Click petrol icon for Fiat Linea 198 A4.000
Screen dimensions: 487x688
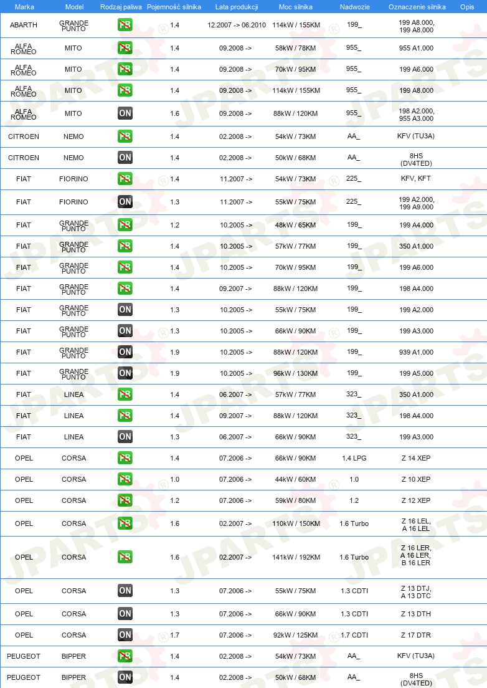click(x=125, y=416)
